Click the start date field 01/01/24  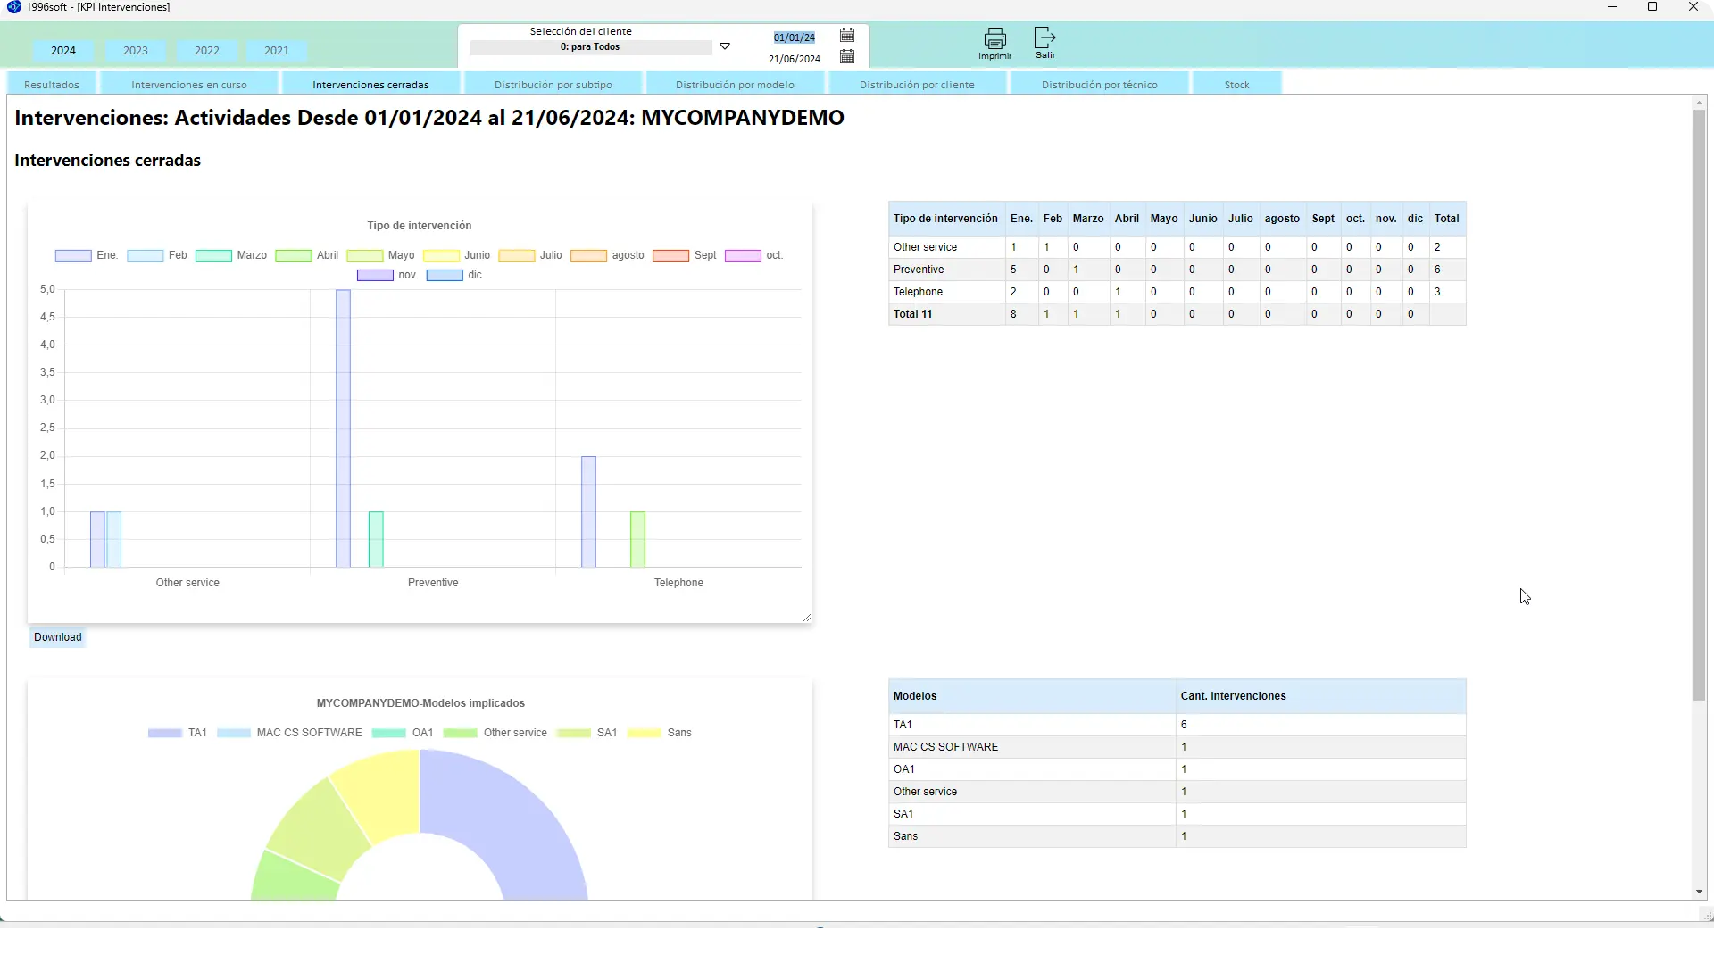[794, 37]
